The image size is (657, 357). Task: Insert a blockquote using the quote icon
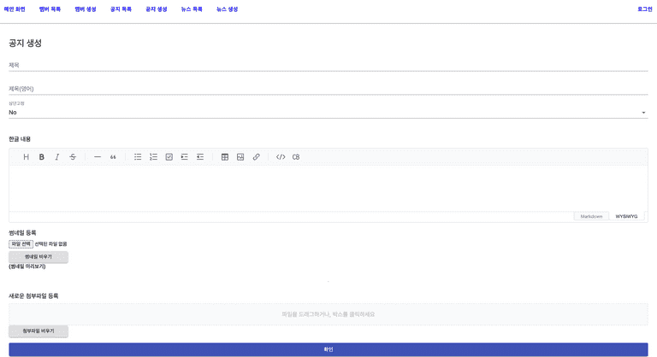point(113,157)
